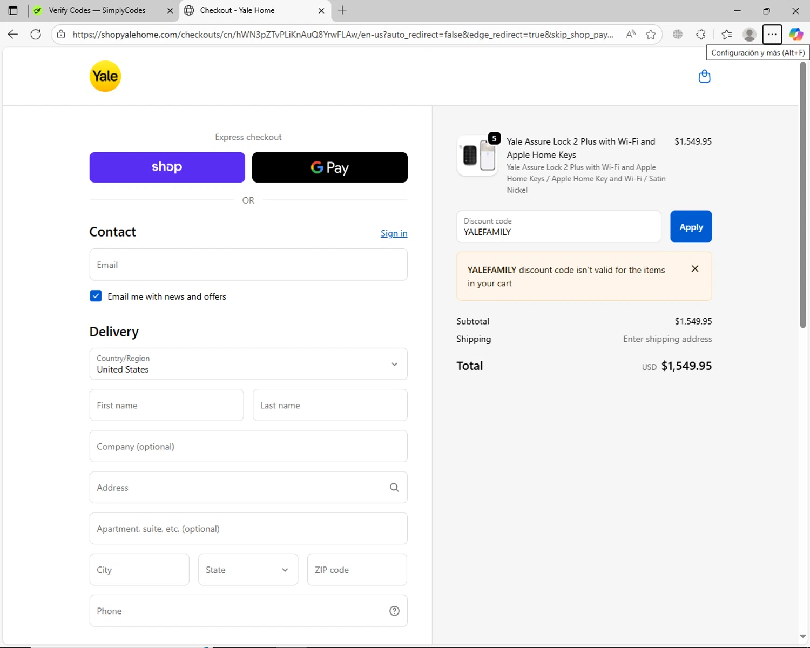Viewport: 810px width, 648px height.
Task: Click the page vertical scrollbar
Action: (x=803, y=195)
